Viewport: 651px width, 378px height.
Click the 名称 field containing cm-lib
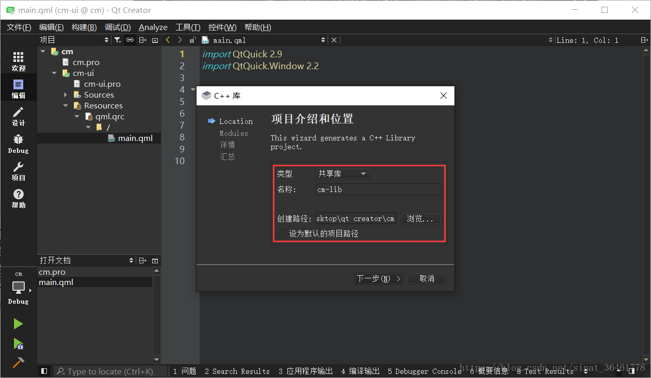tap(379, 190)
